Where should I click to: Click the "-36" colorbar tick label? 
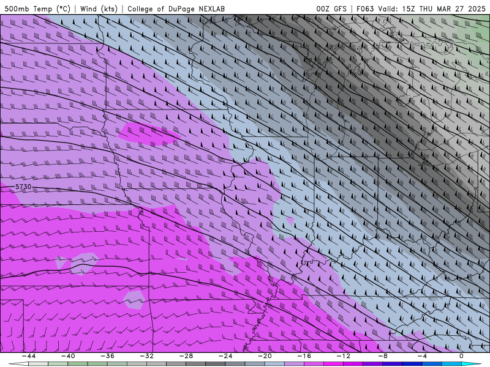coord(108,356)
